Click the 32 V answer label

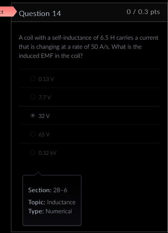44,116
